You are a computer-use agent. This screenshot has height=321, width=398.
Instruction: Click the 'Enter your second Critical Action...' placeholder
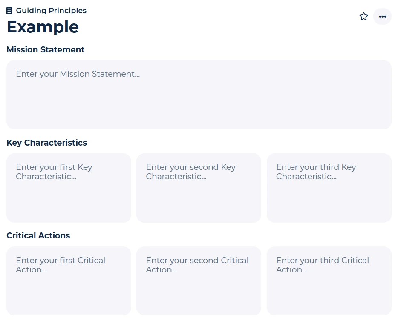pyautogui.click(x=197, y=265)
